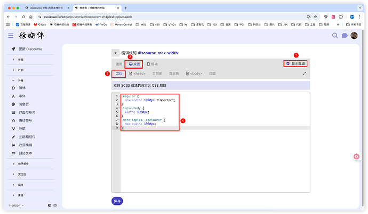Viewport: 368px width, 214px height.
Task: Open the chat bubble icon in header
Action: click(345, 36)
